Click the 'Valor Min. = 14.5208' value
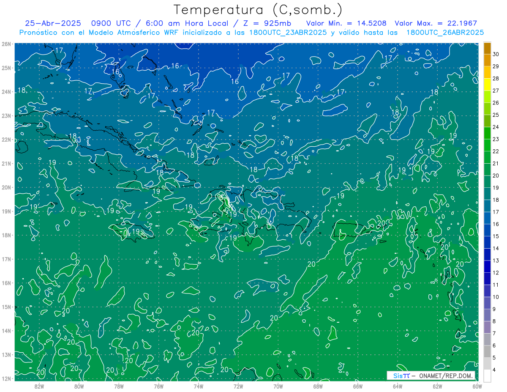The width and height of the screenshot is (507, 392). [x=346, y=23]
